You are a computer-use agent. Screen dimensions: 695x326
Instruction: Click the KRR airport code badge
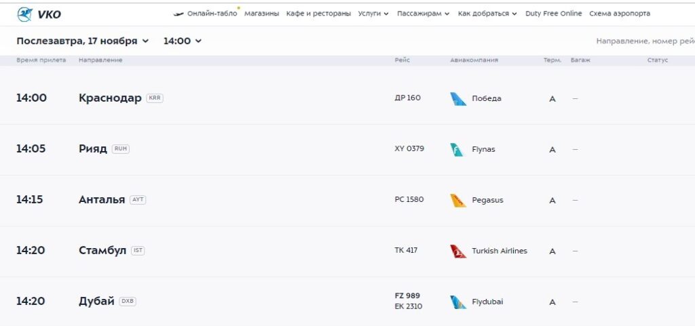point(155,98)
